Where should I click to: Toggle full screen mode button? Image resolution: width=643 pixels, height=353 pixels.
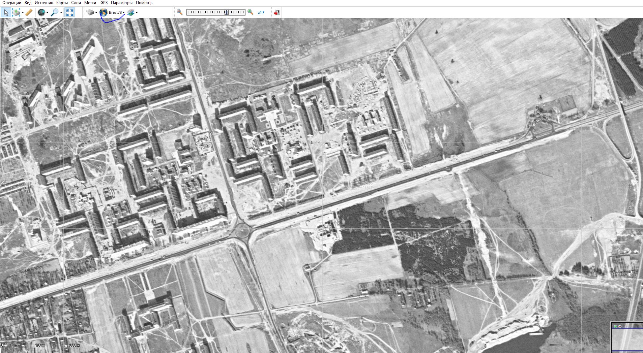tap(69, 12)
